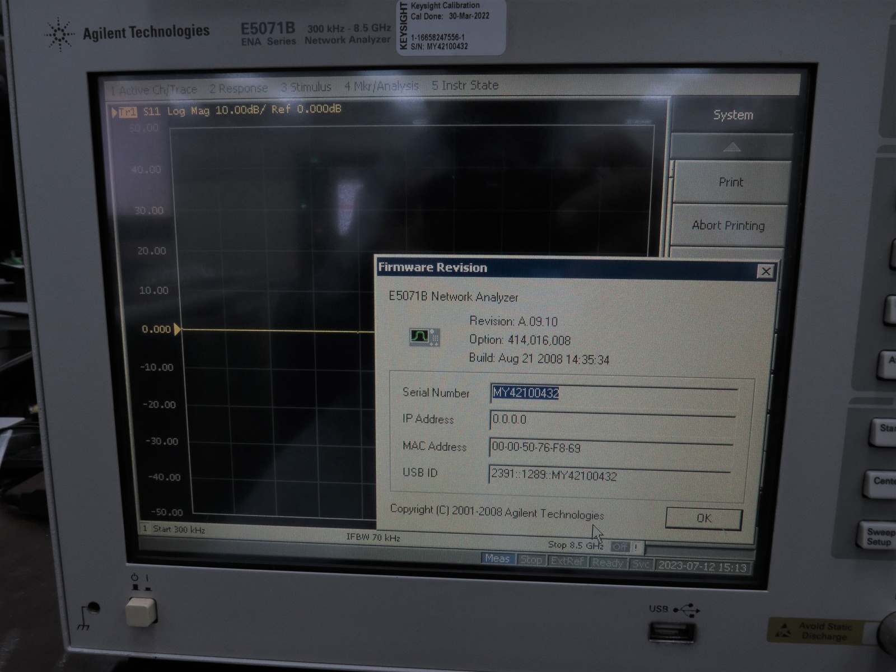Click the IFBW 70 kHz label
This screenshot has width=896, height=672.
373,537
